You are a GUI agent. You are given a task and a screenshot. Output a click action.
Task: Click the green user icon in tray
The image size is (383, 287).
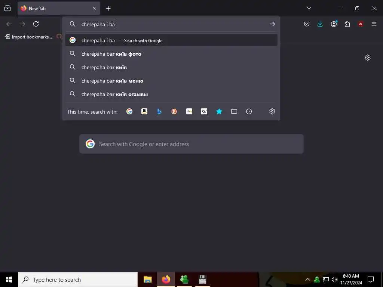[317, 280]
